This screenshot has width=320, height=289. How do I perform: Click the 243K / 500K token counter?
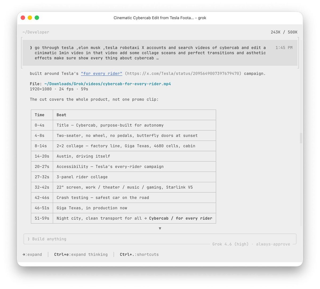point(284,32)
